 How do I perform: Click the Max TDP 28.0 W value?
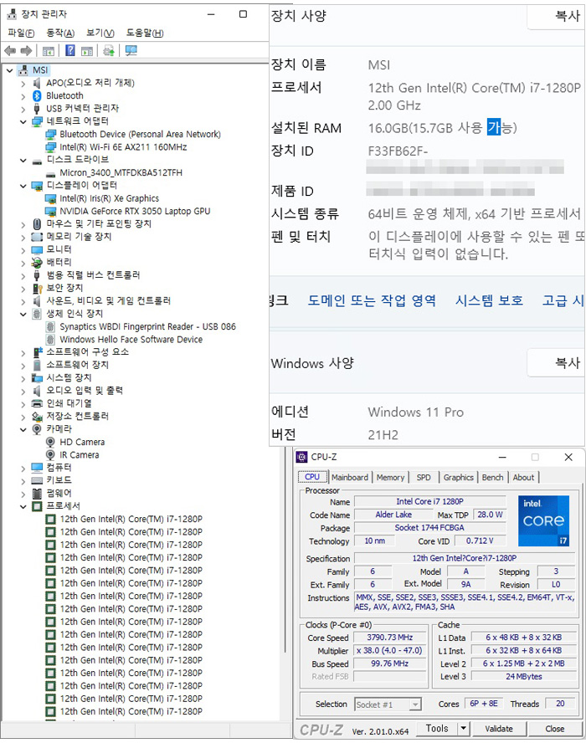click(490, 515)
